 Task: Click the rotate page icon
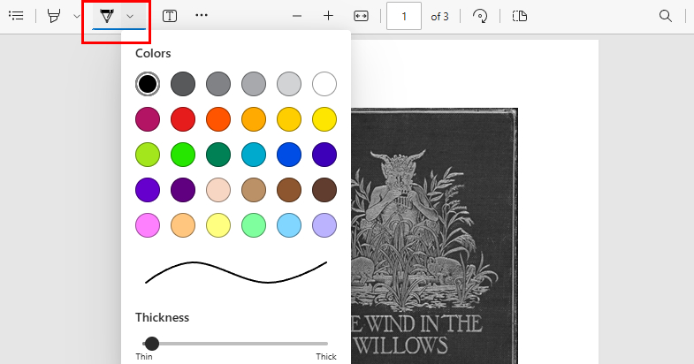480,17
